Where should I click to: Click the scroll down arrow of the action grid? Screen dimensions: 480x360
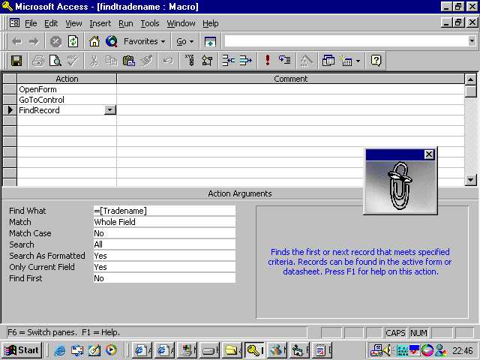click(x=470, y=180)
